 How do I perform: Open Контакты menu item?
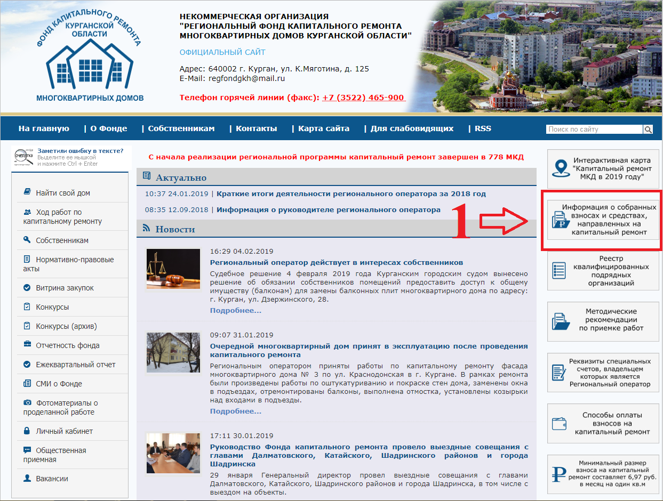click(x=257, y=128)
